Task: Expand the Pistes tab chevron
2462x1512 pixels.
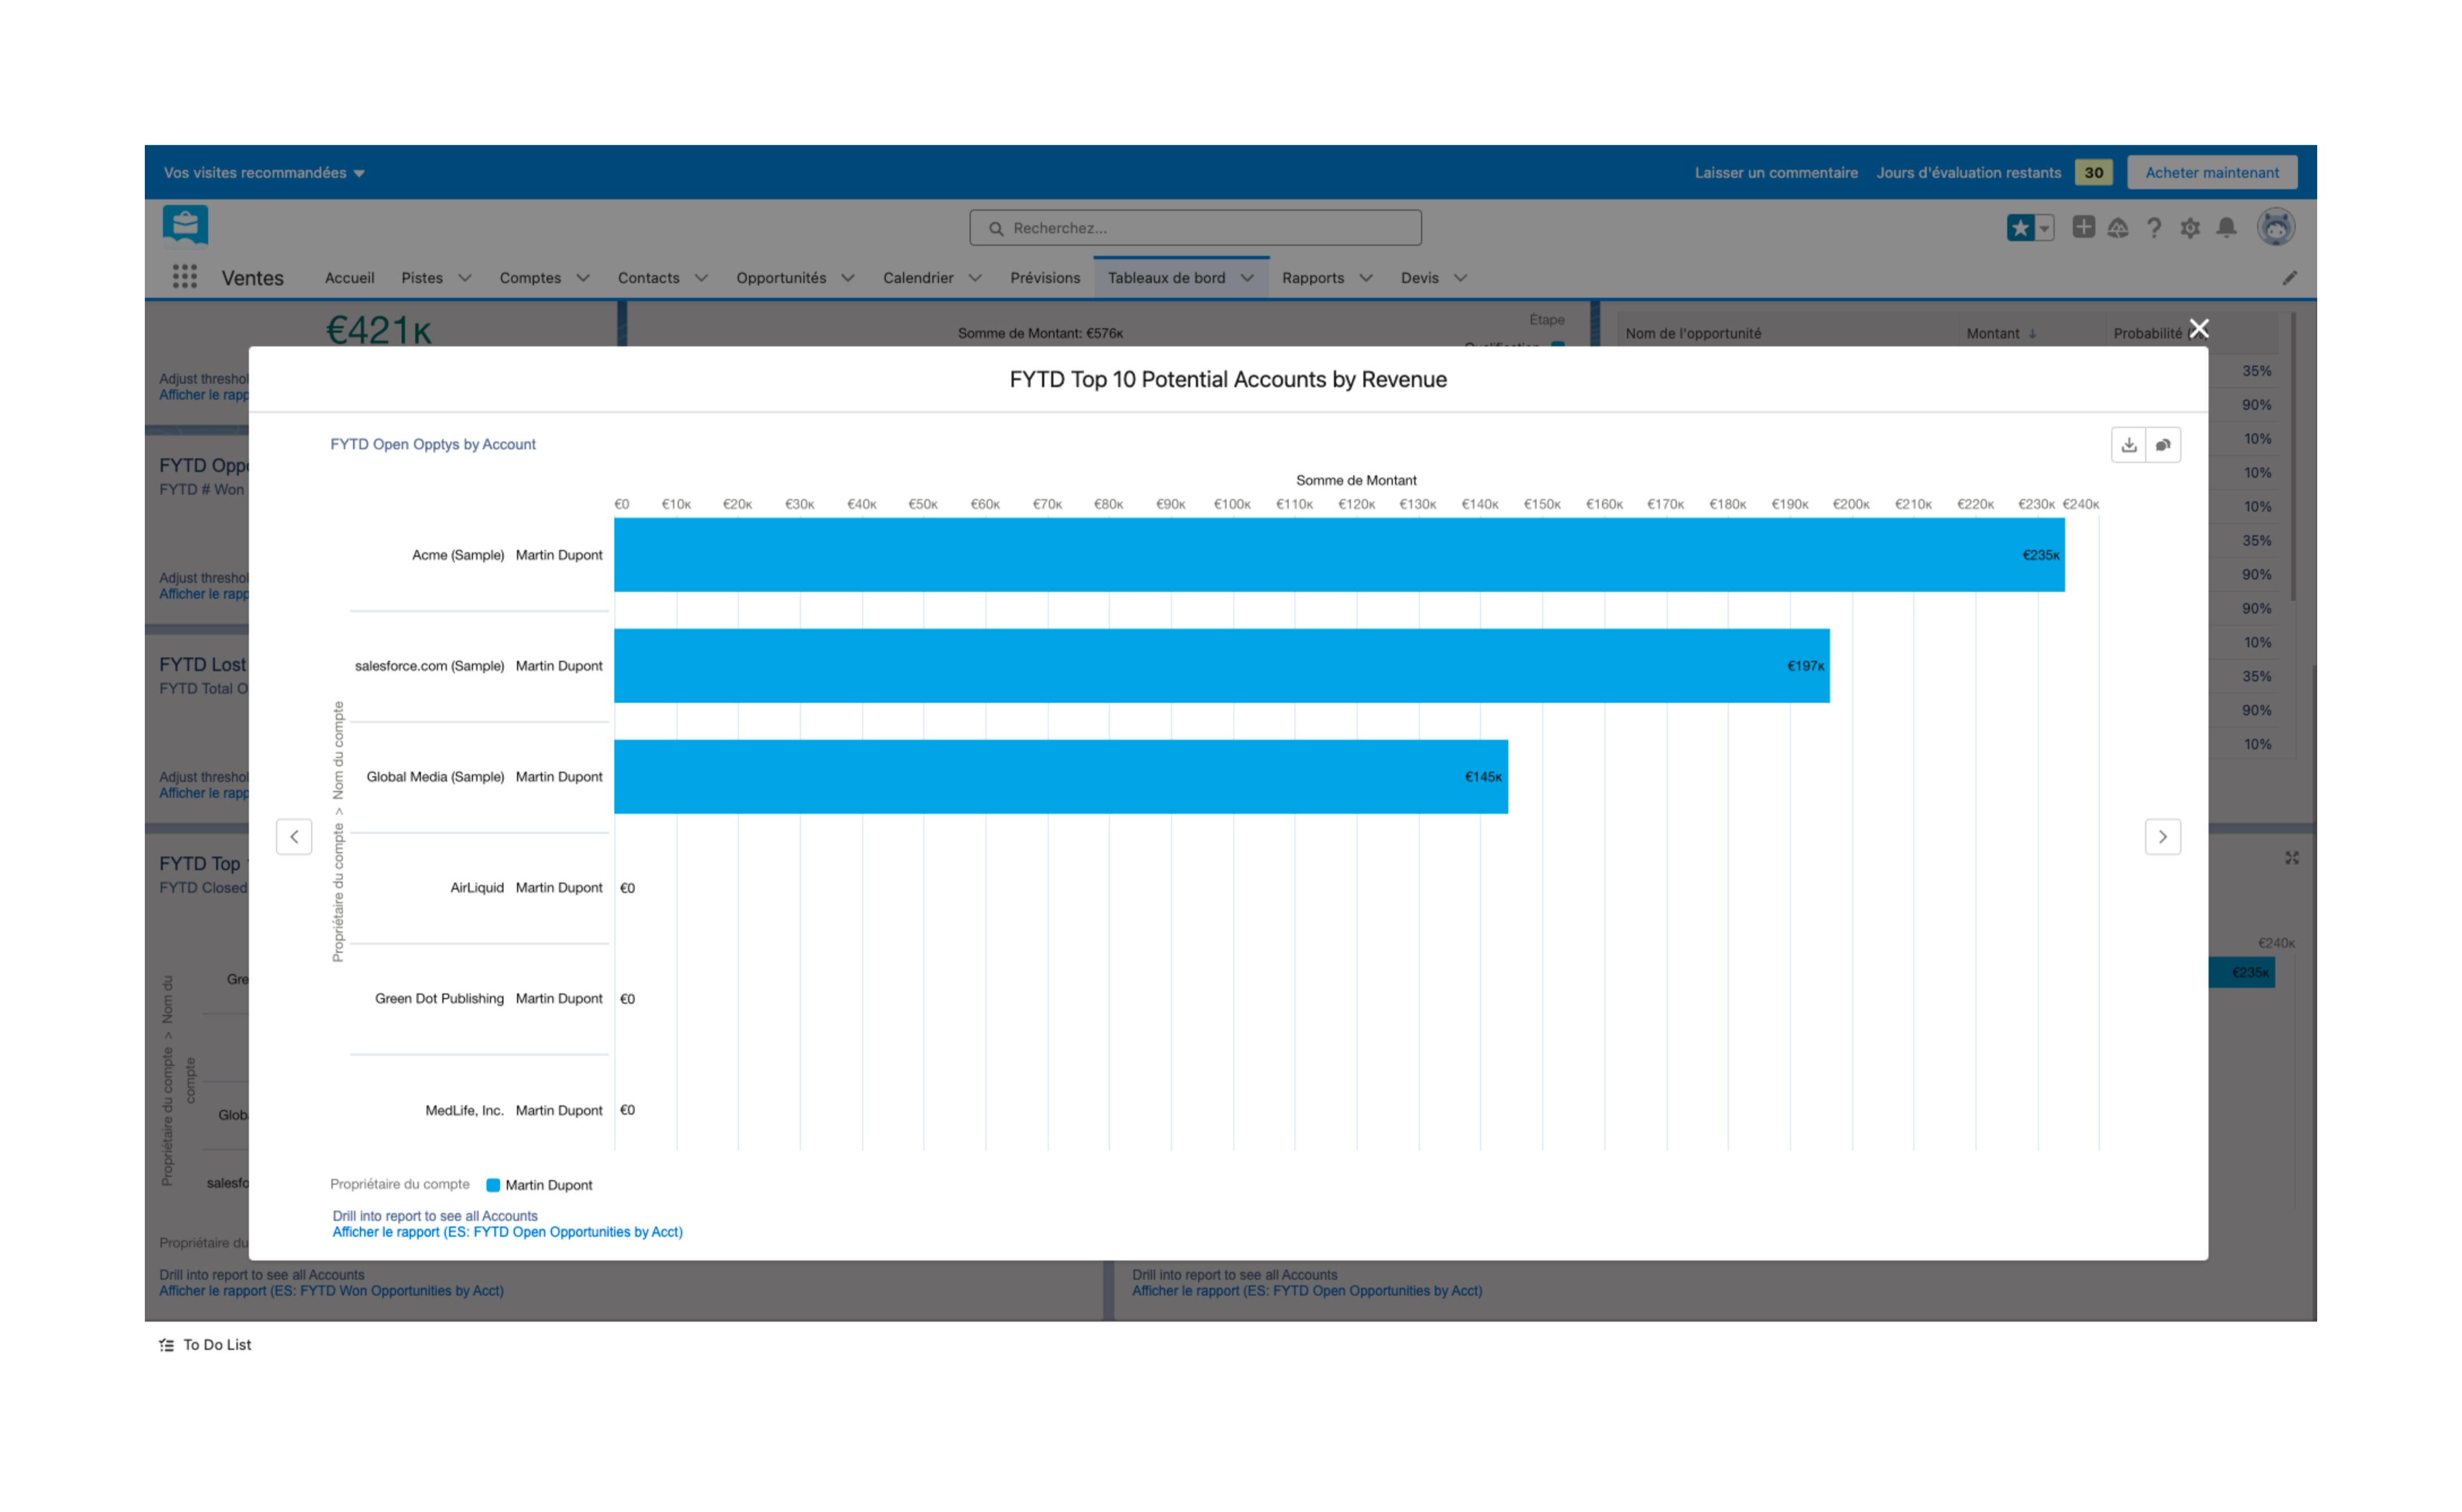Action: click(465, 278)
